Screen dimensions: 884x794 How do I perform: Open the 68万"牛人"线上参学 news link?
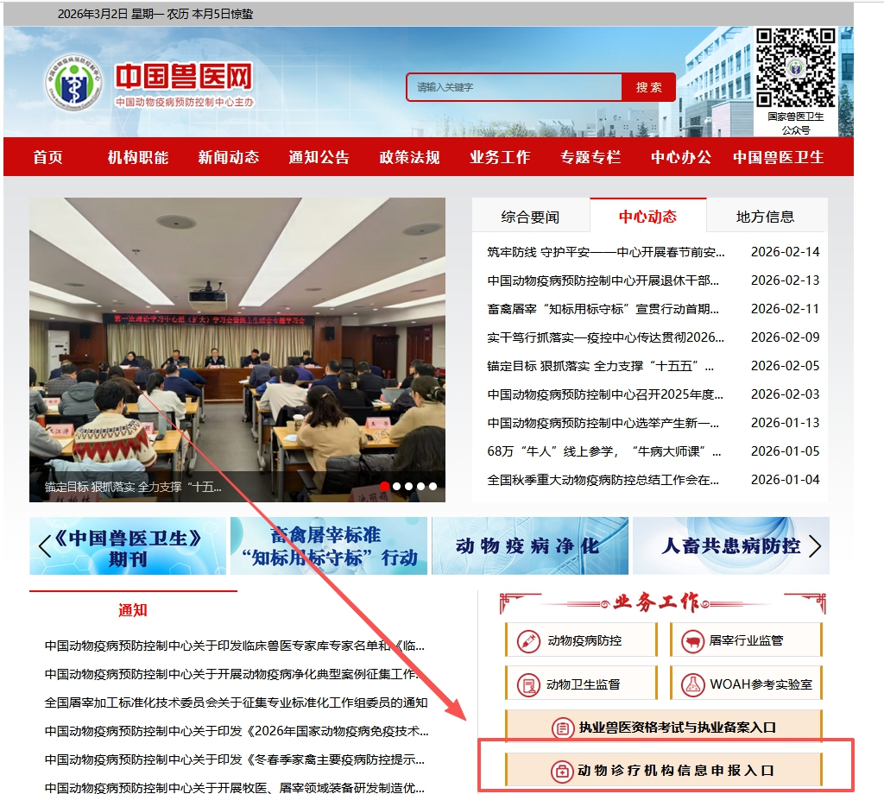603,451
